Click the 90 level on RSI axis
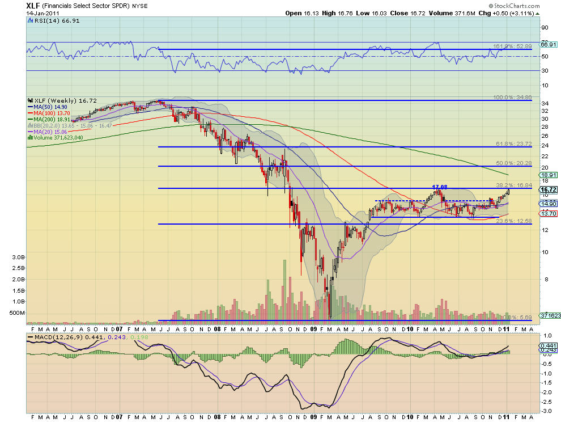This screenshot has width=561, height=422. (545, 28)
